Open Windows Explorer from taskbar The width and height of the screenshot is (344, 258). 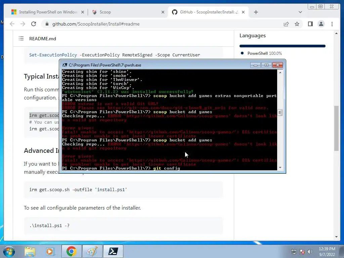pos(30,251)
